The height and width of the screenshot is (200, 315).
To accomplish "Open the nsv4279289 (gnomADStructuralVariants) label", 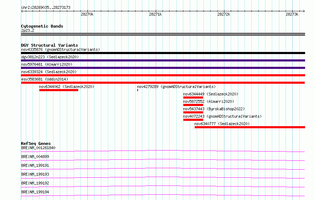I will tap(176, 87).
